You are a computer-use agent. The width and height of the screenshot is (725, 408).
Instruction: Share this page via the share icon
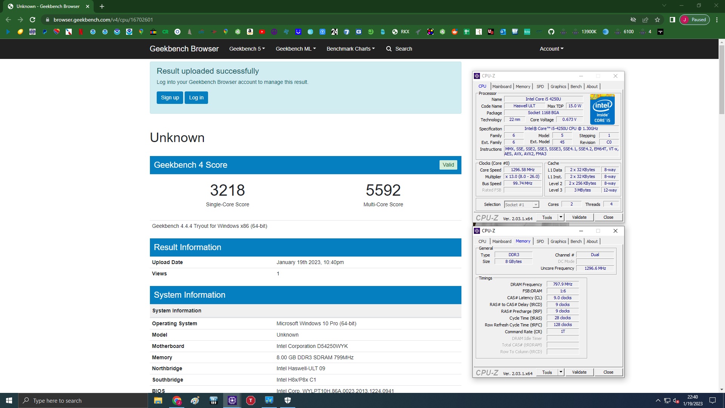[x=645, y=20]
